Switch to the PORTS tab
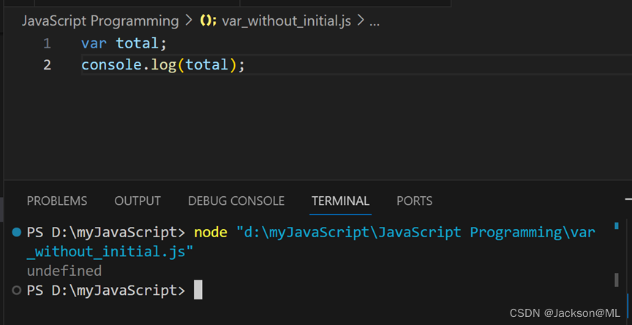 414,201
